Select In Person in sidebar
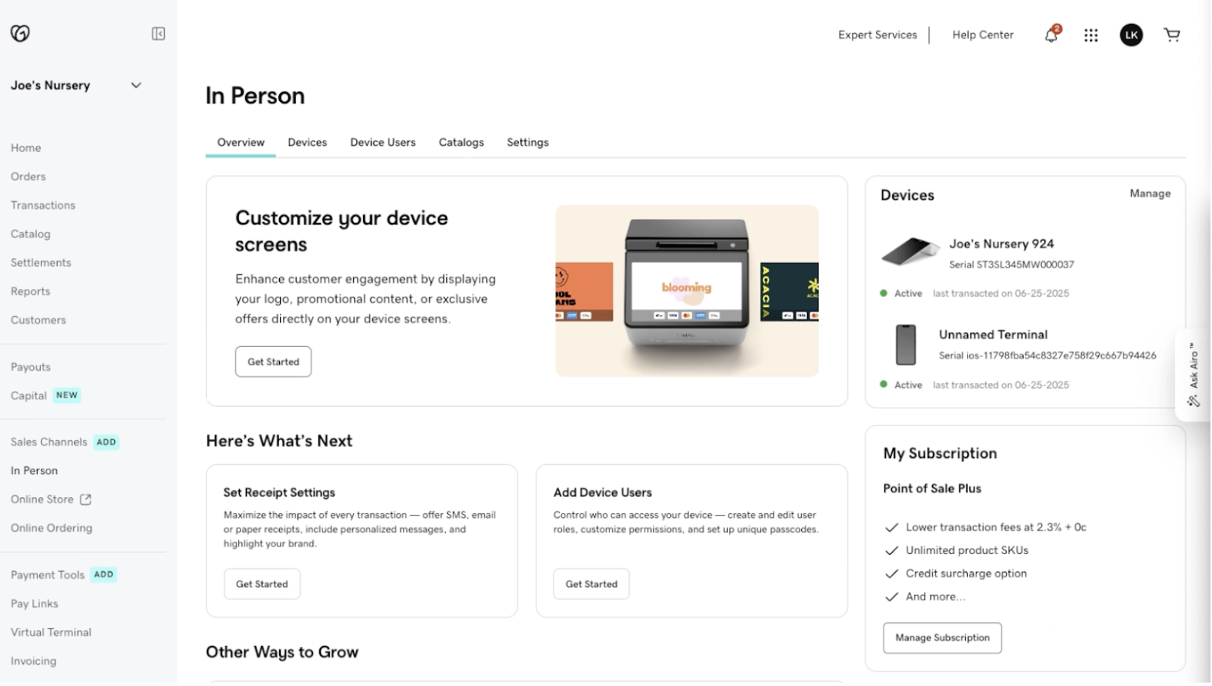1212x686 pixels. (35, 471)
